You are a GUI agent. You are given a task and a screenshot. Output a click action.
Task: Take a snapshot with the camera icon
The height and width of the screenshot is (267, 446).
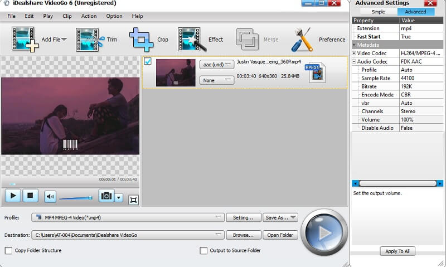106,196
